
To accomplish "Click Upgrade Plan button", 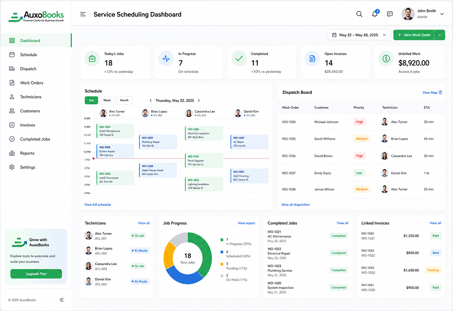I will click(x=36, y=274).
